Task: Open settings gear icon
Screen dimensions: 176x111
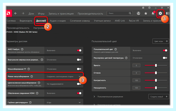Action: pos(160,13)
